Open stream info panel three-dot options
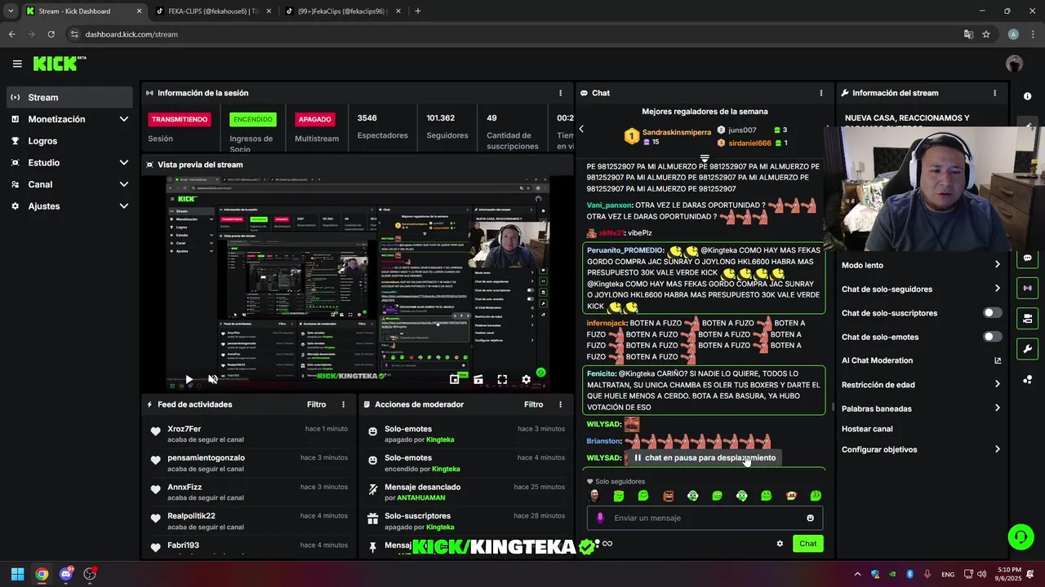 [994, 93]
